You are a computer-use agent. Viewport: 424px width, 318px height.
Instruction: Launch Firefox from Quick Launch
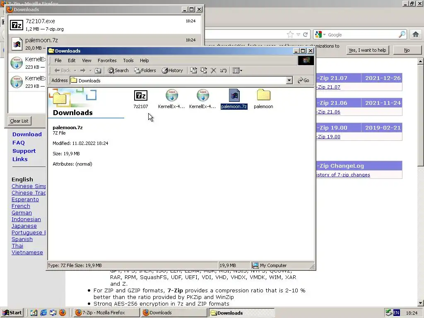click(63, 313)
